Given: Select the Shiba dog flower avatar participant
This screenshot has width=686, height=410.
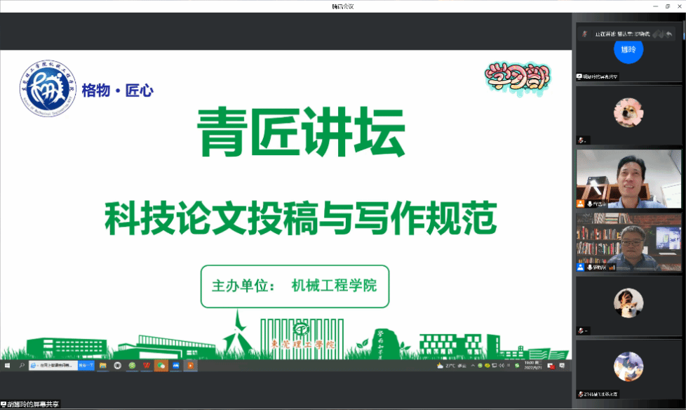Looking at the screenshot, I should click(x=628, y=112).
